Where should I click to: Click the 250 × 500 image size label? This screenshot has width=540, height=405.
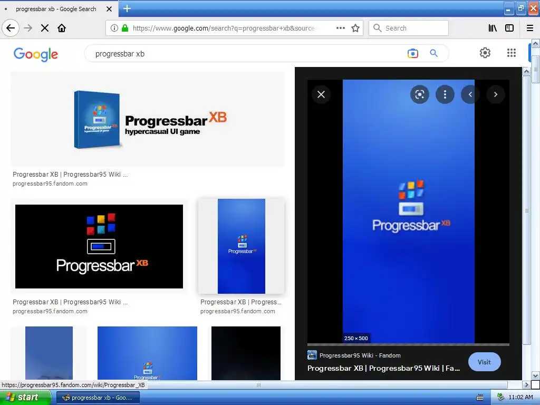(356, 338)
